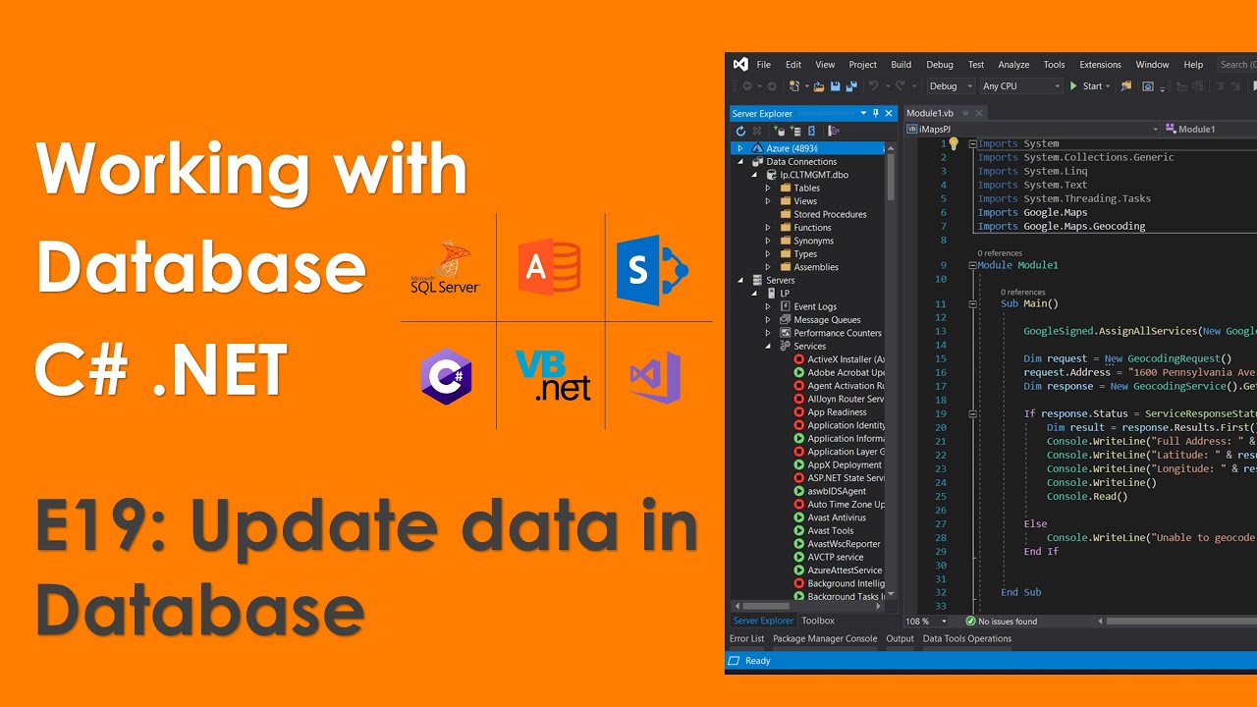Open the File menu
The image size is (1257, 707).
(x=764, y=65)
